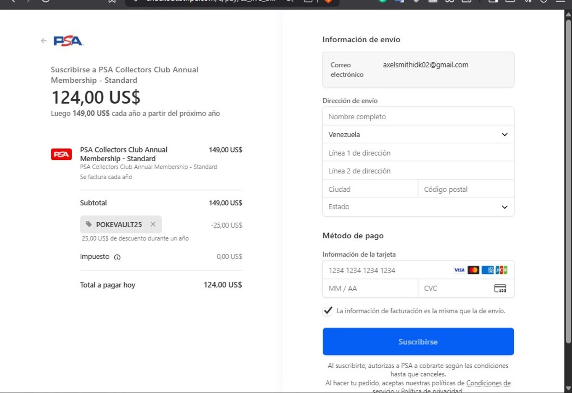Focus the card number field

(x=418, y=270)
